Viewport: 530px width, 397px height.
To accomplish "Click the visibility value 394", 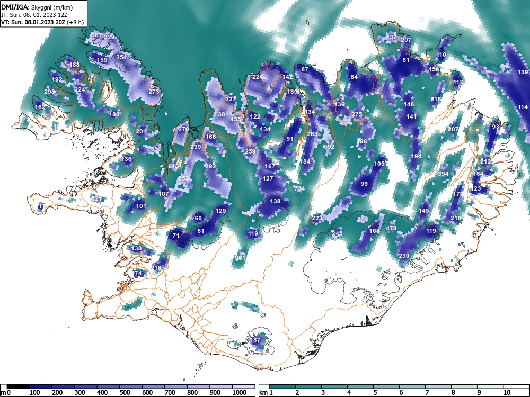I will click(x=443, y=174).
